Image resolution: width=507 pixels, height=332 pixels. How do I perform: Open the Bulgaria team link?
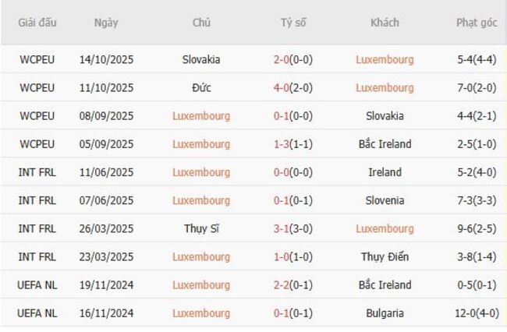pos(385,313)
